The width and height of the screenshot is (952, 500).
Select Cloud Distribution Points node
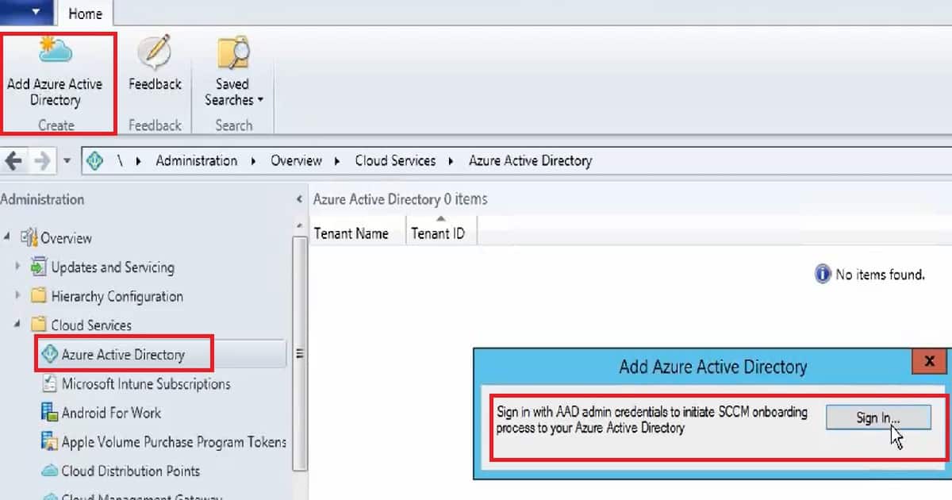(131, 471)
